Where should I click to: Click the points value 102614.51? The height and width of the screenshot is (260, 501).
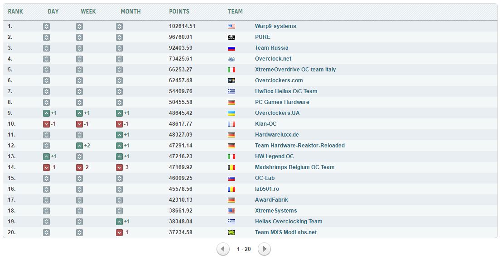[182, 26]
